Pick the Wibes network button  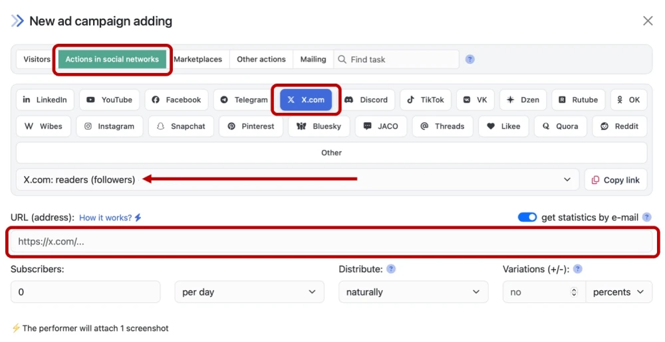[x=43, y=126]
